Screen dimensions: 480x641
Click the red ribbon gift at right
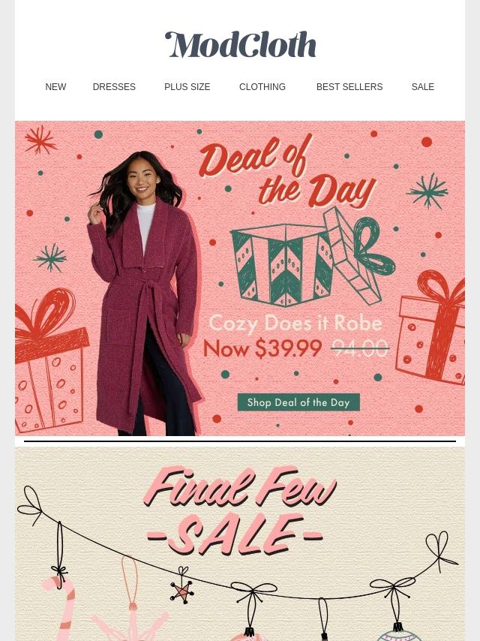431,327
